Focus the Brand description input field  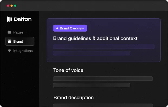(x=103, y=105)
